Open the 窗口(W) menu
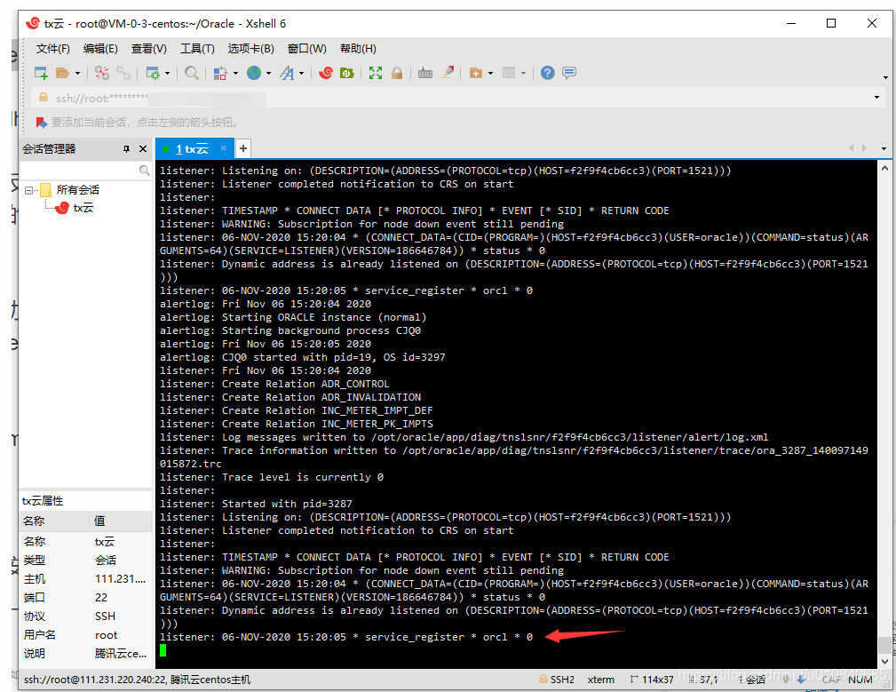The image size is (896, 692). pyautogui.click(x=307, y=49)
